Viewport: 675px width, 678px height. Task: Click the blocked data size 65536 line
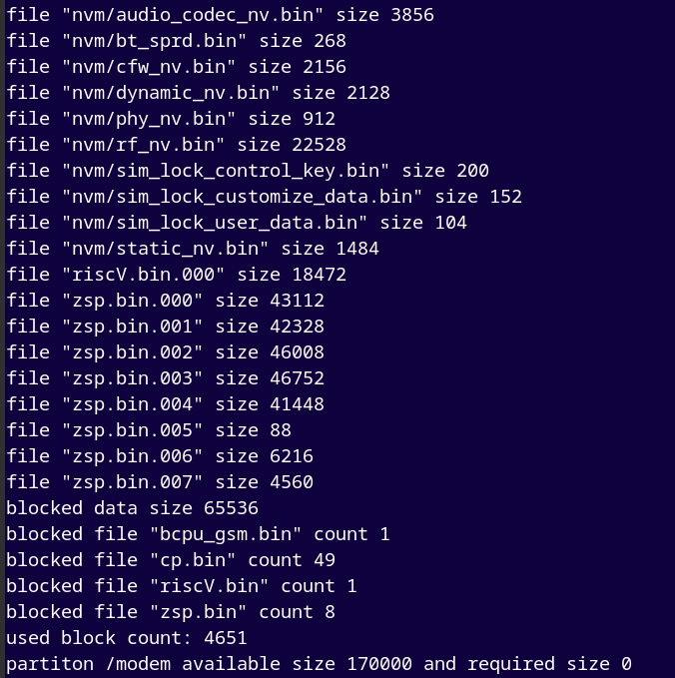133,508
